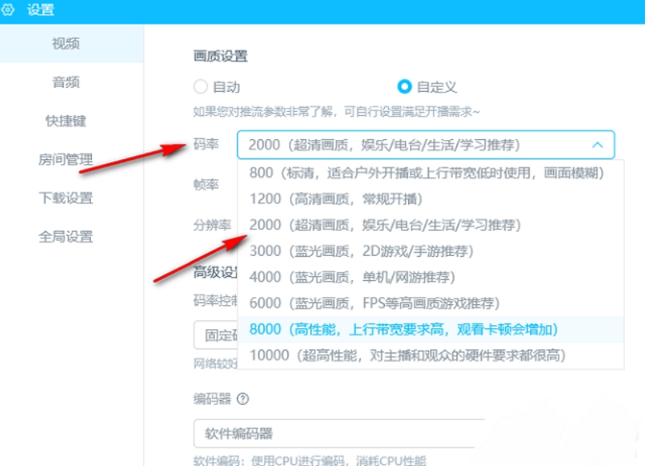Switch to the 下载设置 tab
The image size is (645, 466).
coord(66,198)
